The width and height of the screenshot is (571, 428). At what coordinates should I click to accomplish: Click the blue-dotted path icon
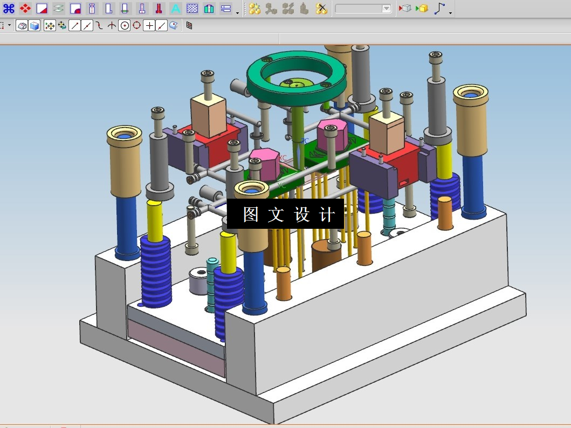(439, 8)
